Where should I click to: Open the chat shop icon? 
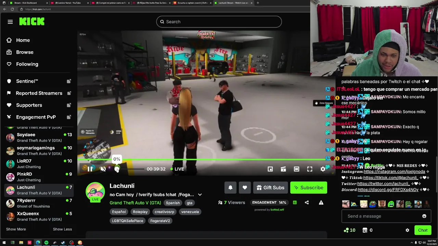(x=365, y=230)
